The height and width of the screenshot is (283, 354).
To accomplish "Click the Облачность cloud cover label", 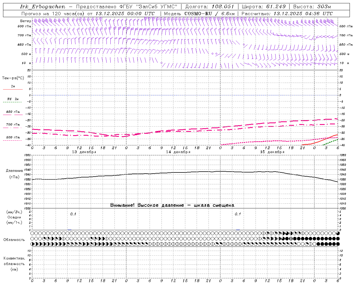I will (x=14, y=240).
